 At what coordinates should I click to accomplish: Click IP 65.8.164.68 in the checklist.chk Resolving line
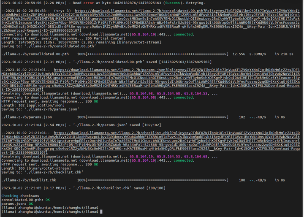pos(195,157)
